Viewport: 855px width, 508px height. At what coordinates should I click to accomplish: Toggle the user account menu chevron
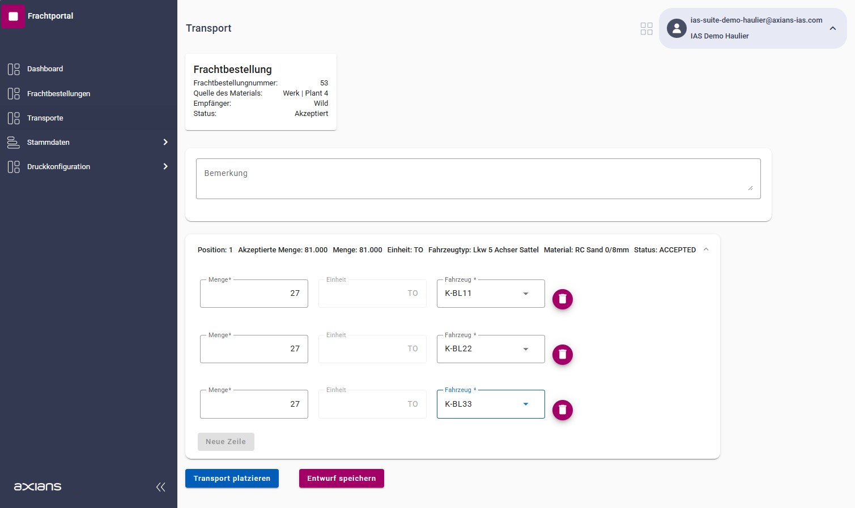pyautogui.click(x=832, y=28)
